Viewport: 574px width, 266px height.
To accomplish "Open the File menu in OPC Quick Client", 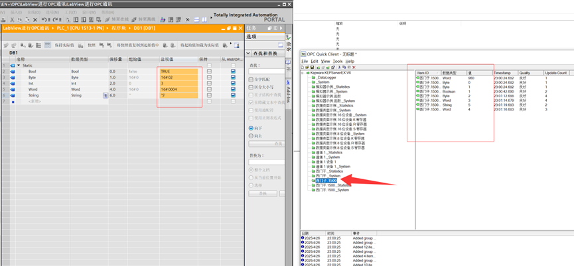I will (305, 62).
